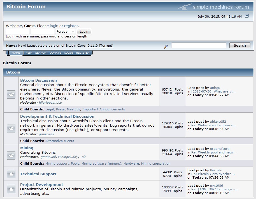Click the forum search text box
The image size is (256, 199).
click(199, 45)
